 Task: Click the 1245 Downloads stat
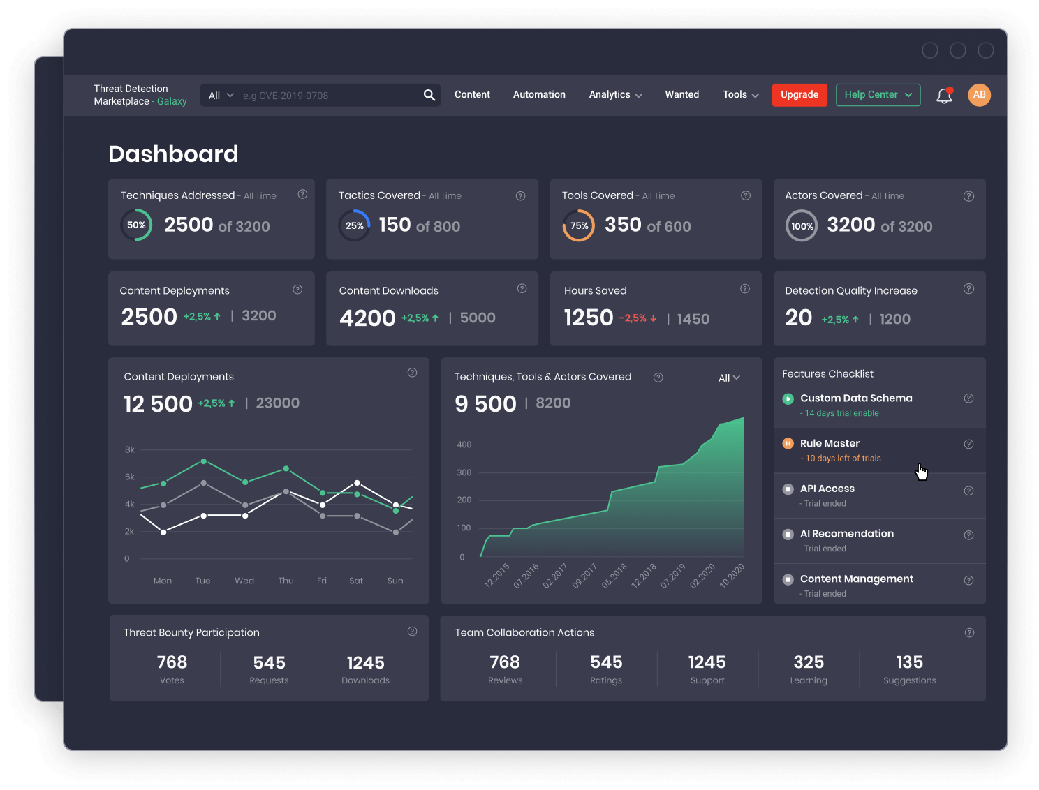(x=366, y=669)
